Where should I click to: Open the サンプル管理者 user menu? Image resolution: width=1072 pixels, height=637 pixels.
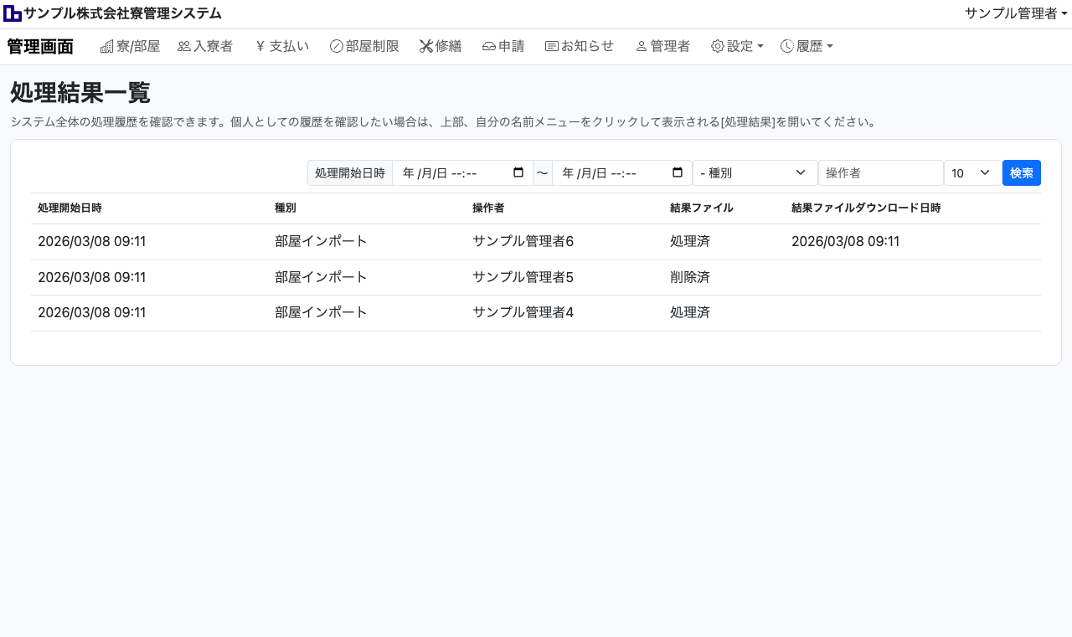[x=1015, y=13]
